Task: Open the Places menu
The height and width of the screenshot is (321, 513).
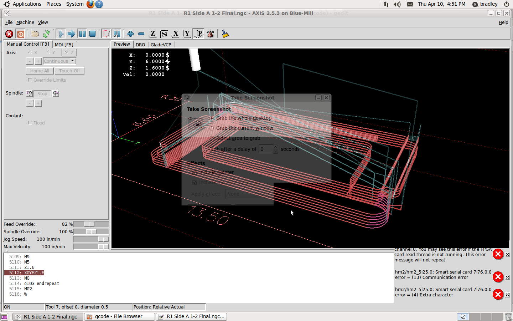Action: 53,4
